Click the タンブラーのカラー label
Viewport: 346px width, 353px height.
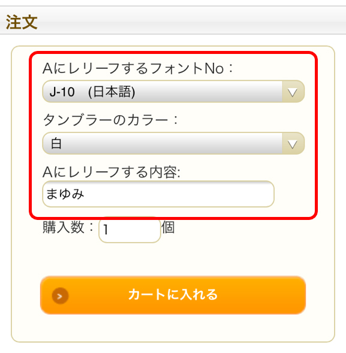click(x=110, y=120)
